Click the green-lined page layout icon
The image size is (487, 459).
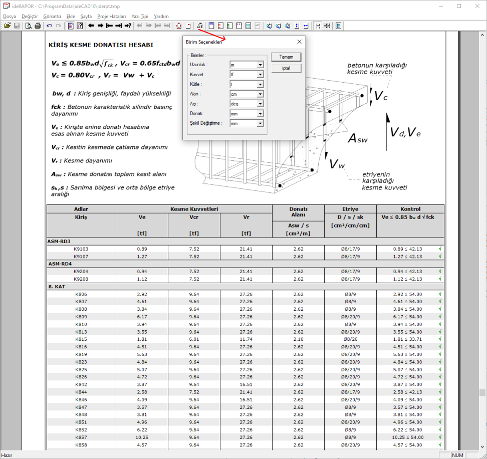[x=230, y=26]
